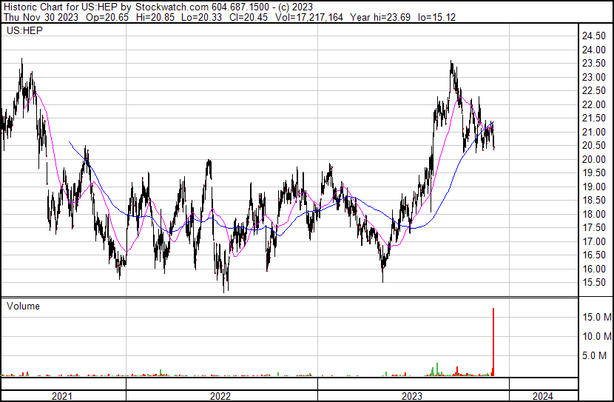
Task: Click the 24.50 price axis label
Action: [x=594, y=36]
